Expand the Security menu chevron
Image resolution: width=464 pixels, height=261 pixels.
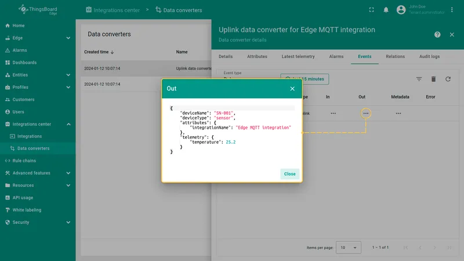[68, 223]
